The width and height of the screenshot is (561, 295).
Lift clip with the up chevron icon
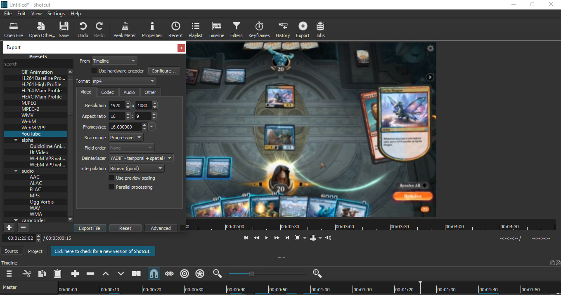tap(106, 274)
